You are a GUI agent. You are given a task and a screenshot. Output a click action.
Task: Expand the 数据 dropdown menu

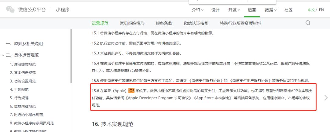pyautogui.click(x=271, y=10)
